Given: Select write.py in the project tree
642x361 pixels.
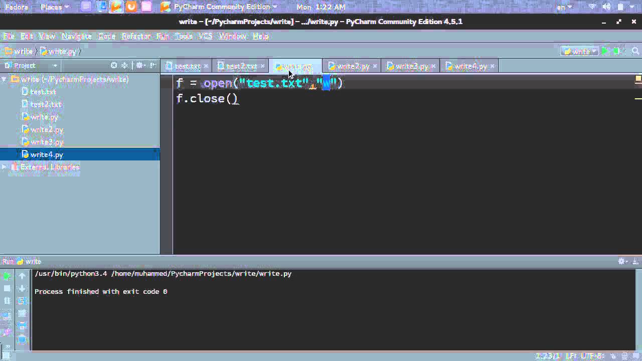Looking at the screenshot, I should (x=44, y=117).
